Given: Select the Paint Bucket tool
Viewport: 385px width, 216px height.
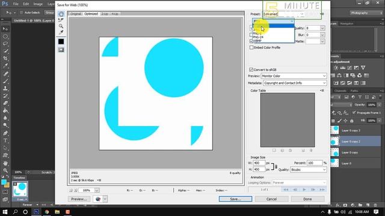Looking at the screenshot, I should pos(5,110).
